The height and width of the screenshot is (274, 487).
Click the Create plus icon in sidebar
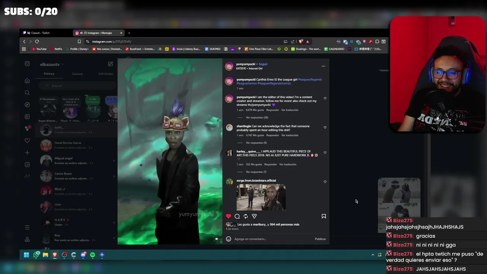[27, 153]
